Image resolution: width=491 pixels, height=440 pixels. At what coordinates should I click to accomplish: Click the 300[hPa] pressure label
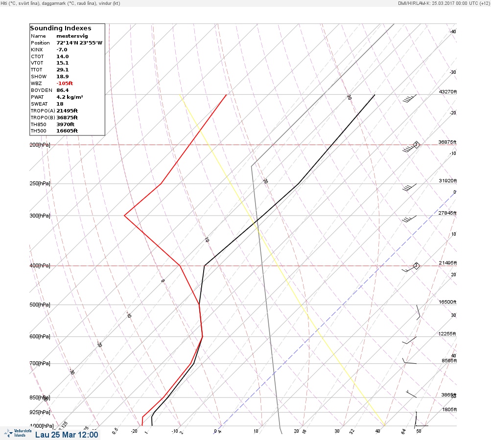[x=40, y=216]
